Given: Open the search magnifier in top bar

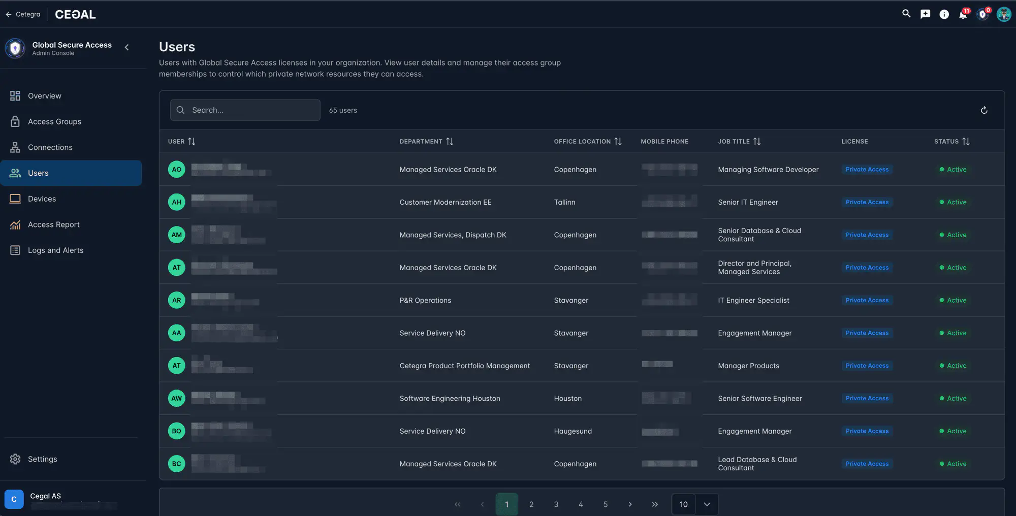Looking at the screenshot, I should tap(906, 14).
